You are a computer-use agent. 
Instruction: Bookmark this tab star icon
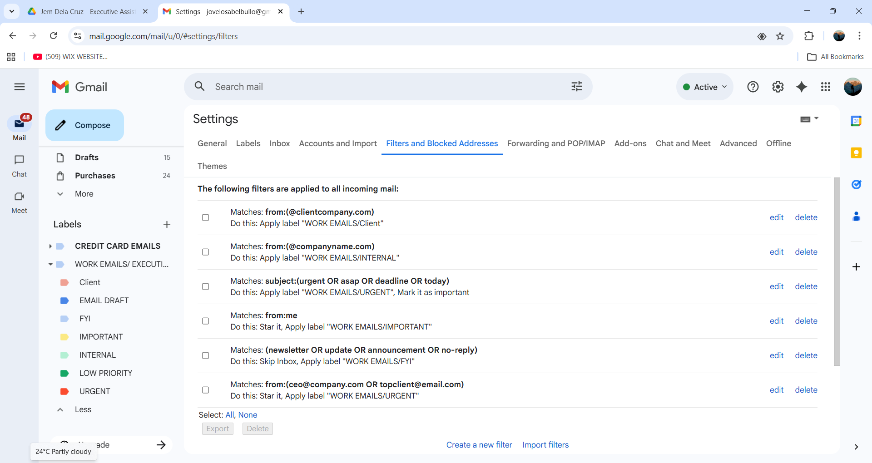click(780, 36)
